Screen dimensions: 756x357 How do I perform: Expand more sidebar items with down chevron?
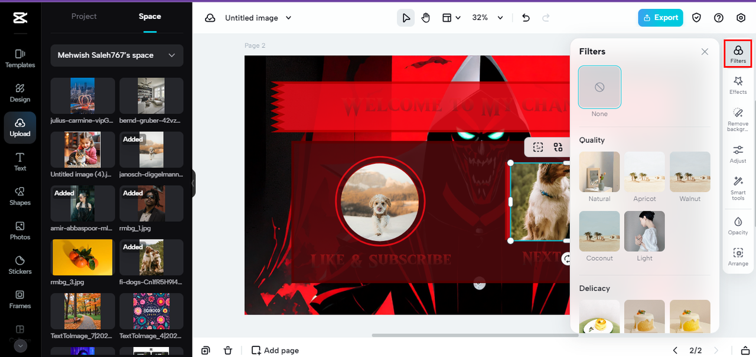click(20, 346)
